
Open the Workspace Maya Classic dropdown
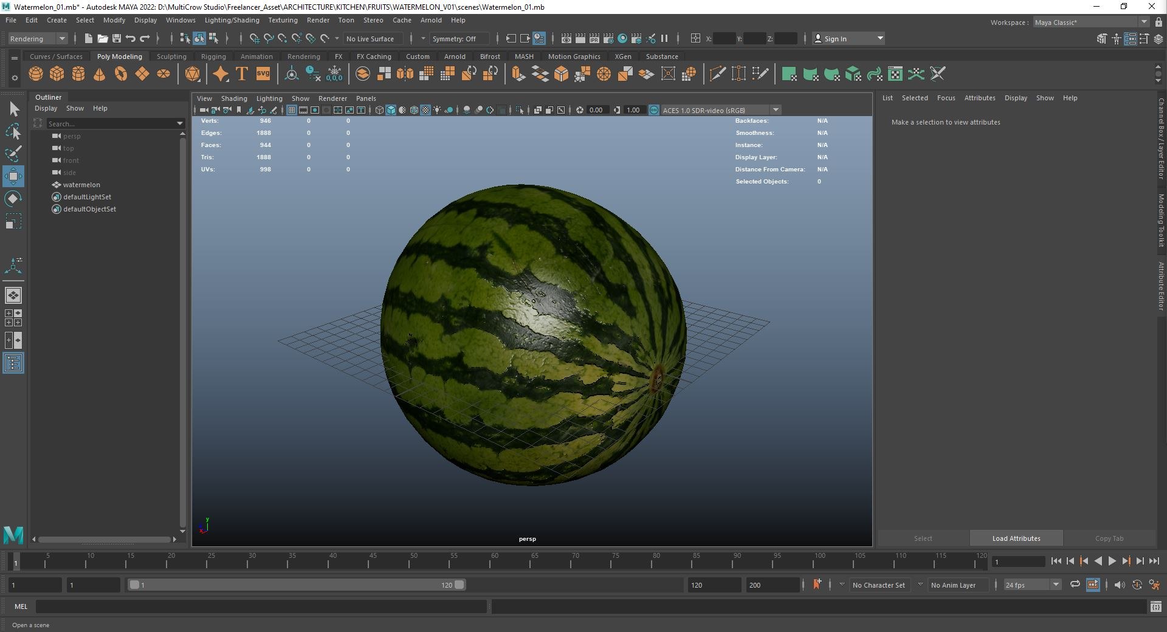[x=1091, y=22]
